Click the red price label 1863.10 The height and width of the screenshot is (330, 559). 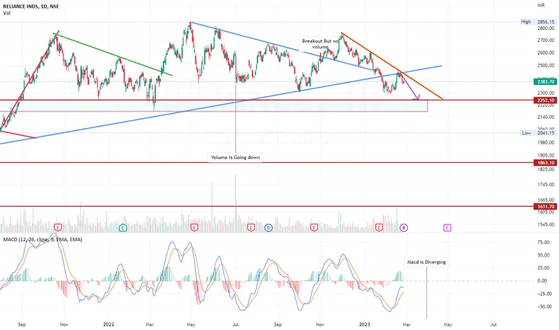pos(545,163)
